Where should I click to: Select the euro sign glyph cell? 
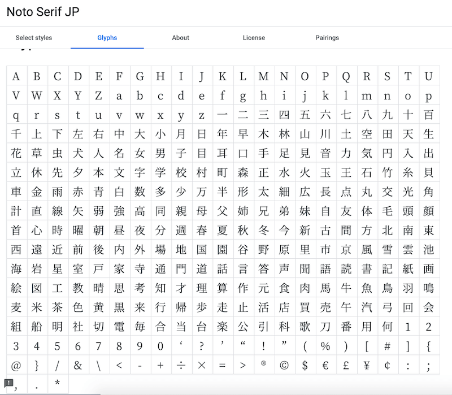327,364
